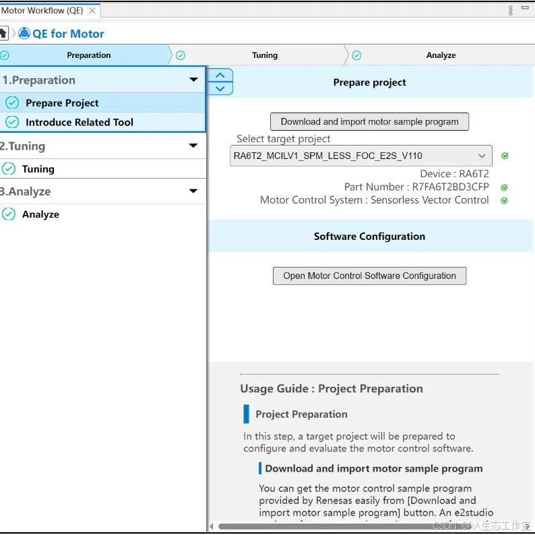Screen dimensions: 535x535
Task: Click Motor Control System : Sensorless Vector Control
Action: point(374,200)
